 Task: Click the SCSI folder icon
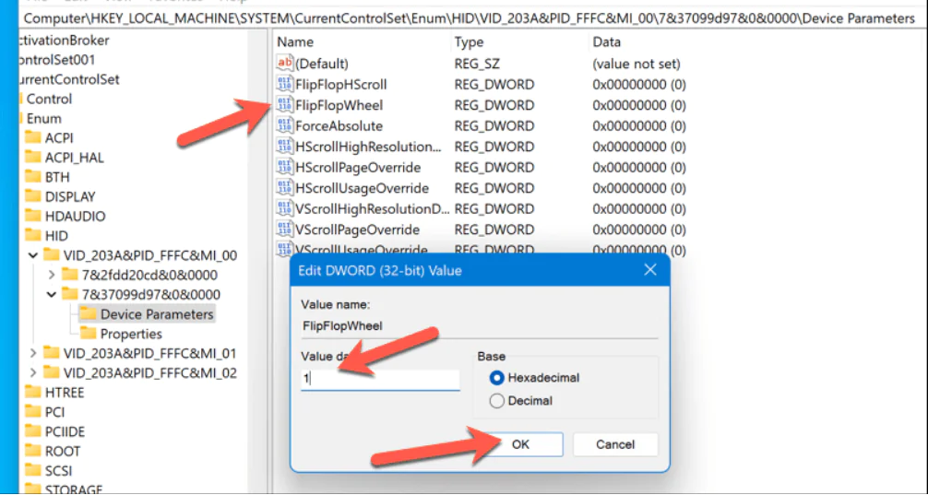33,470
